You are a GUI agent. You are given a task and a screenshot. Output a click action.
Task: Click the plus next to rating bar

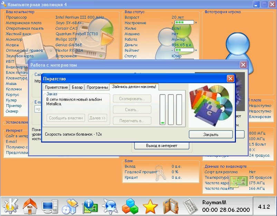[196, 50]
